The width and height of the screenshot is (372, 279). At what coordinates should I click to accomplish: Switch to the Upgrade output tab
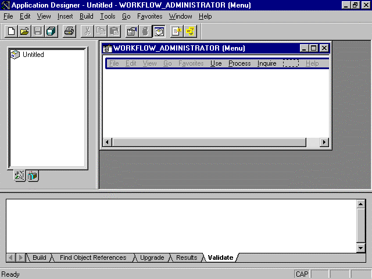[x=152, y=257]
